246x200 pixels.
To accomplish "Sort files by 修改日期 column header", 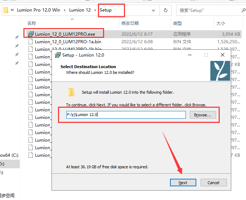I will 130,23.
